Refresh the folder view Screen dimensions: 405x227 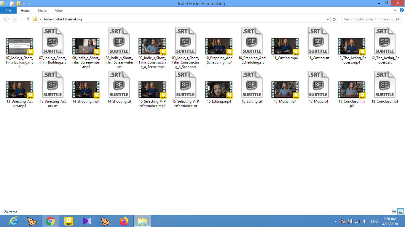coord(334,19)
